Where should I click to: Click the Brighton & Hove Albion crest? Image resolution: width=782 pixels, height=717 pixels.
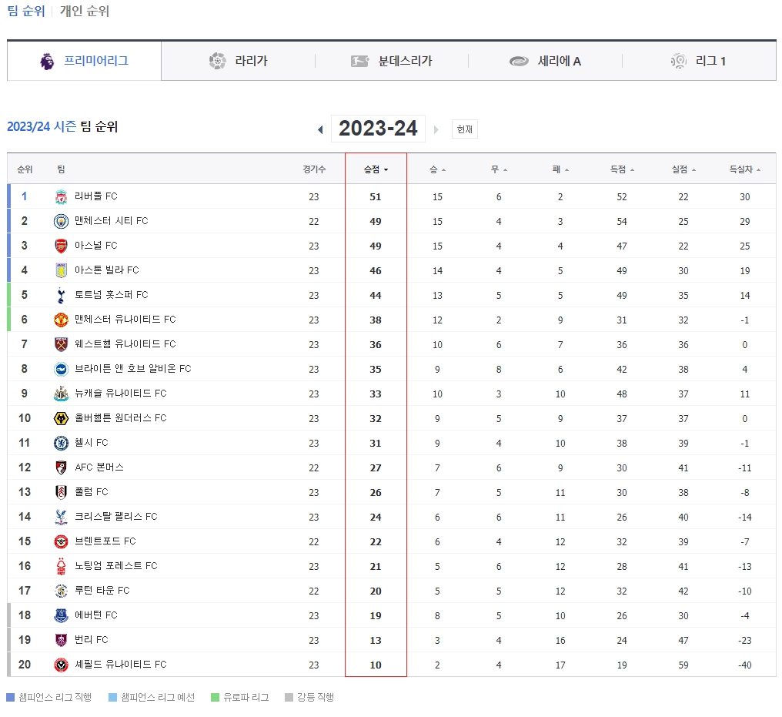pos(61,369)
